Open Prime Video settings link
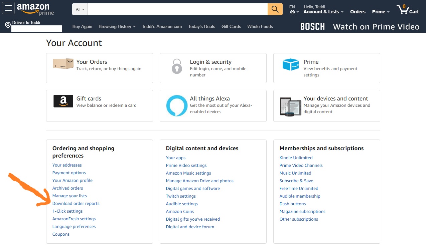Viewport: 426px width, 250px height. click(186, 165)
